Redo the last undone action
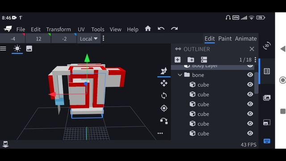The image size is (286, 161). click(x=174, y=29)
